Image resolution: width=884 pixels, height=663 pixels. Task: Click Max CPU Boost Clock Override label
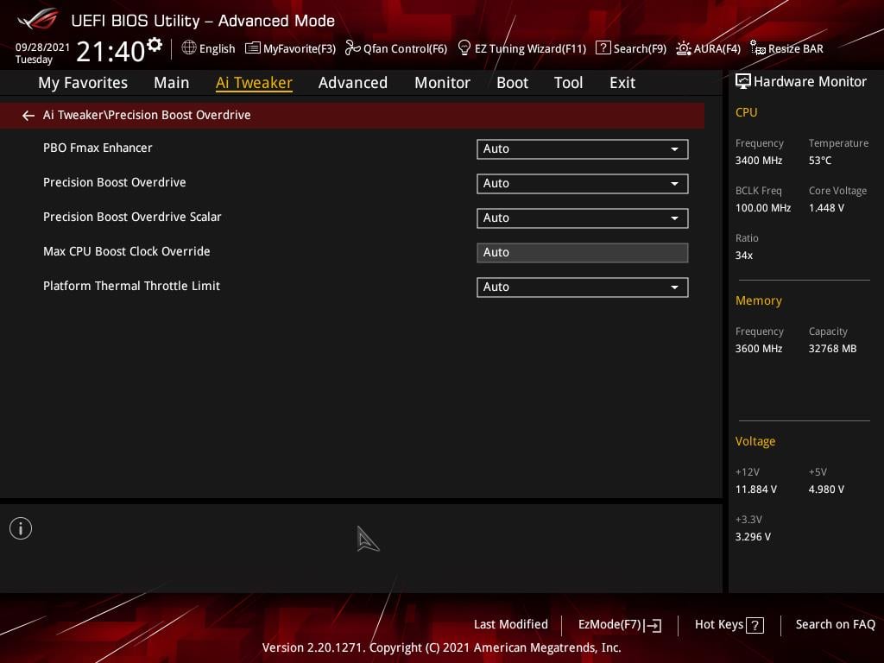(126, 251)
